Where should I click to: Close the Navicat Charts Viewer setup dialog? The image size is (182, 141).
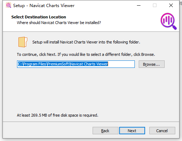(x=171, y=5)
